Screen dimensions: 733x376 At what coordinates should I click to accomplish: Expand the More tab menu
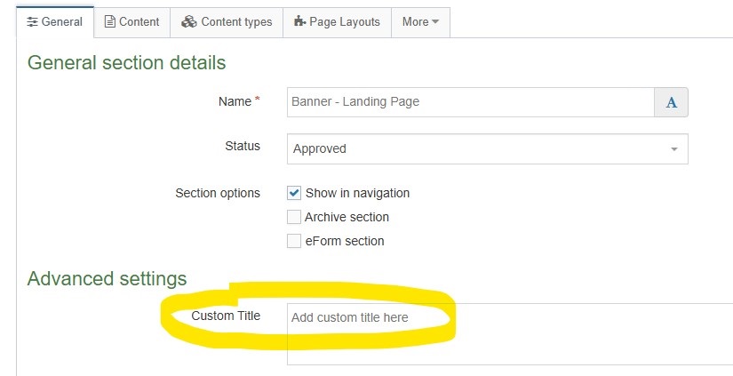(x=421, y=22)
